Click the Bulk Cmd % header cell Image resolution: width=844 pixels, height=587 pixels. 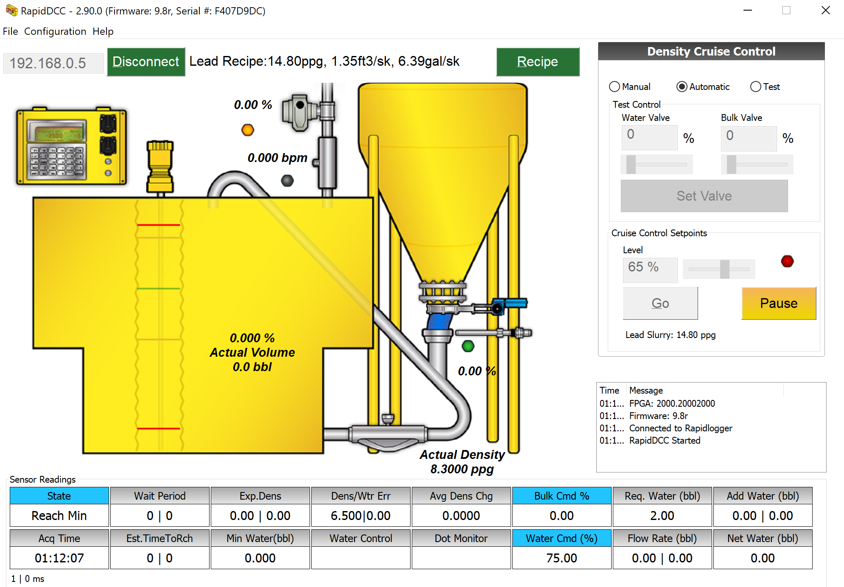pos(562,496)
